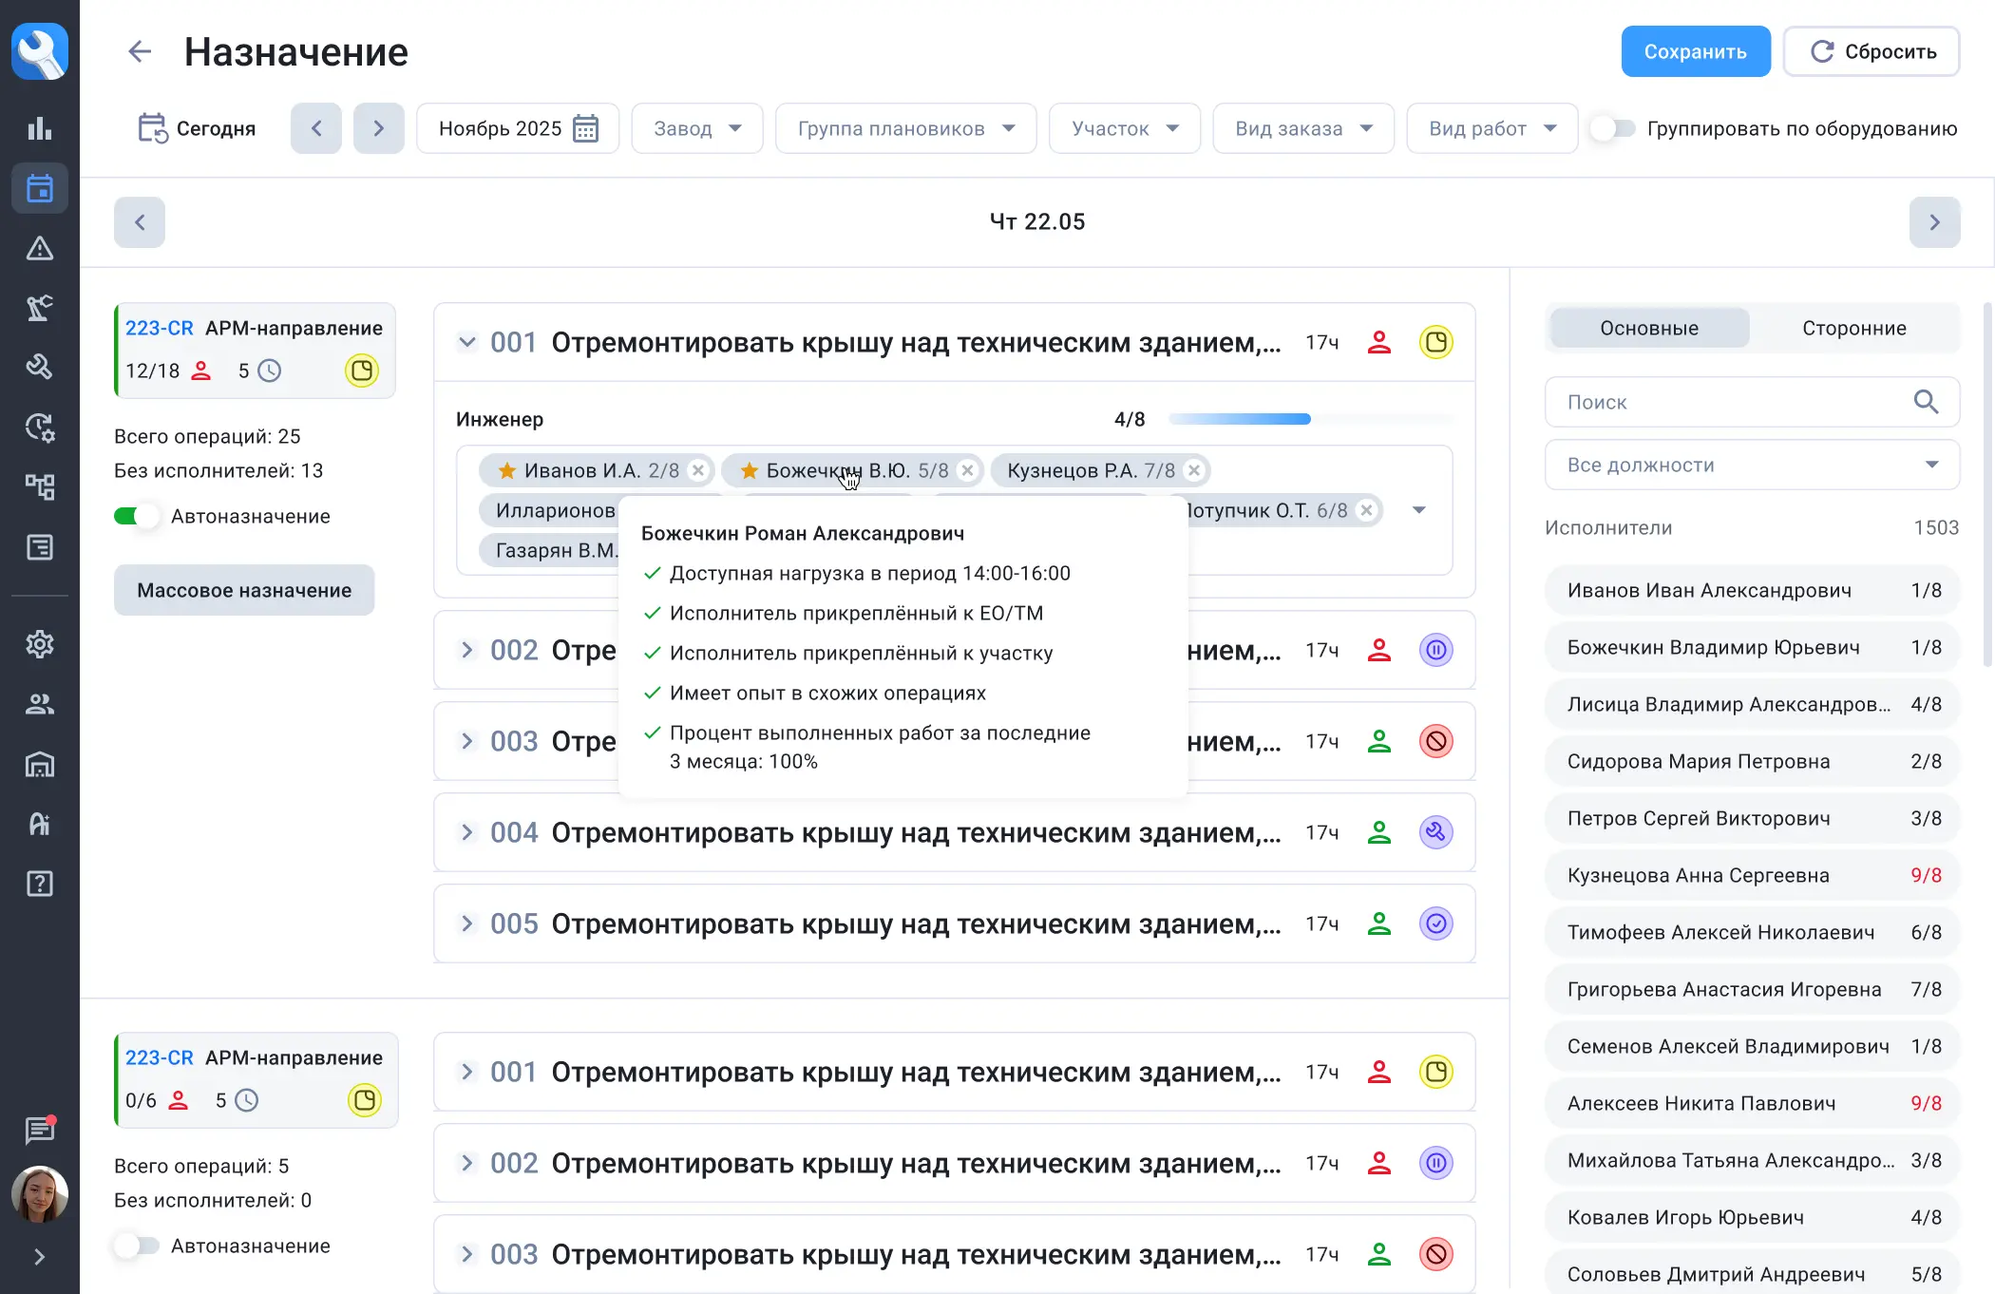Open the warnings triangle sidebar icon

[39, 249]
